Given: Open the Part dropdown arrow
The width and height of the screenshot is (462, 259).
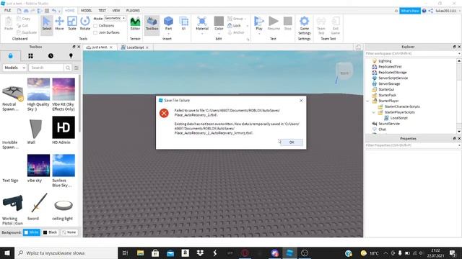Looking at the screenshot, I should point(168,34).
